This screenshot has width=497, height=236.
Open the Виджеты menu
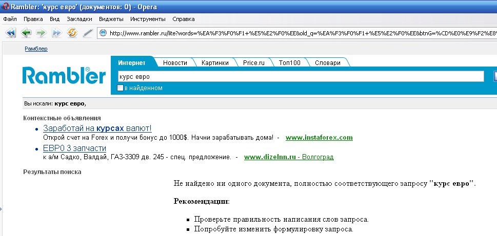pyautogui.click(x=111, y=19)
